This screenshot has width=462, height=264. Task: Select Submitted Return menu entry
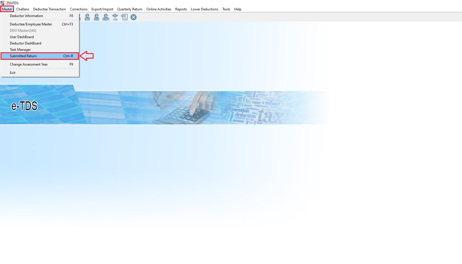[x=40, y=56]
